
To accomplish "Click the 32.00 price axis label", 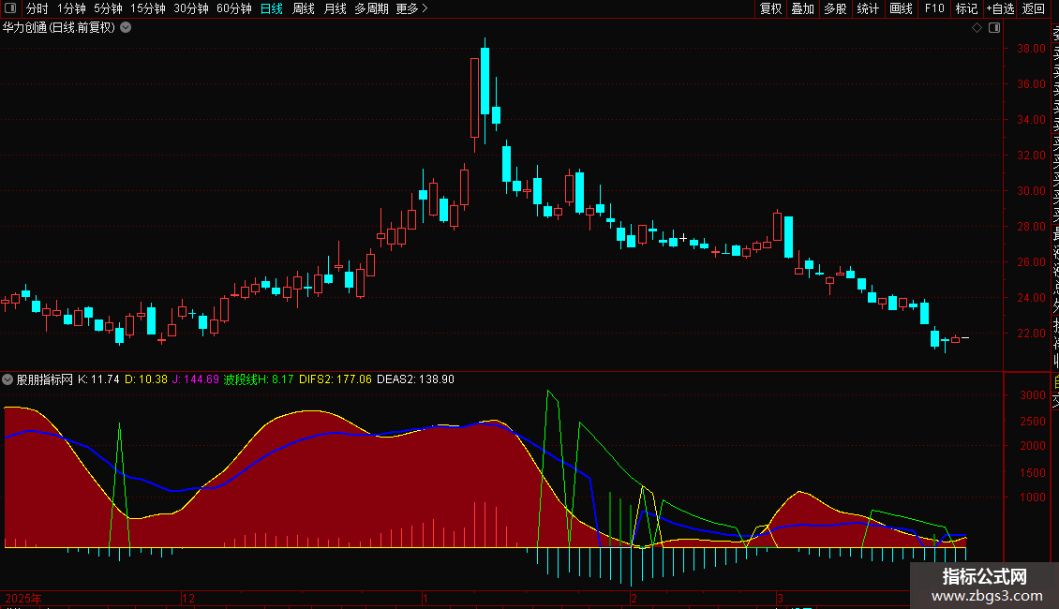I will [1031, 156].
